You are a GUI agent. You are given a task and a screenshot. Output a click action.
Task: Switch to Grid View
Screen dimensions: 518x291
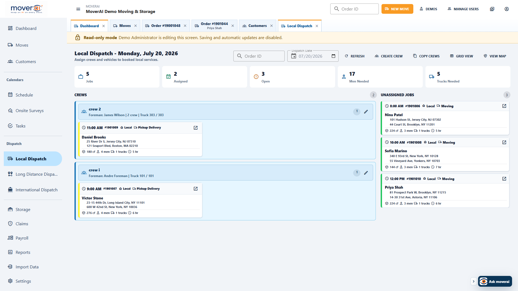[x=461, y=56]
